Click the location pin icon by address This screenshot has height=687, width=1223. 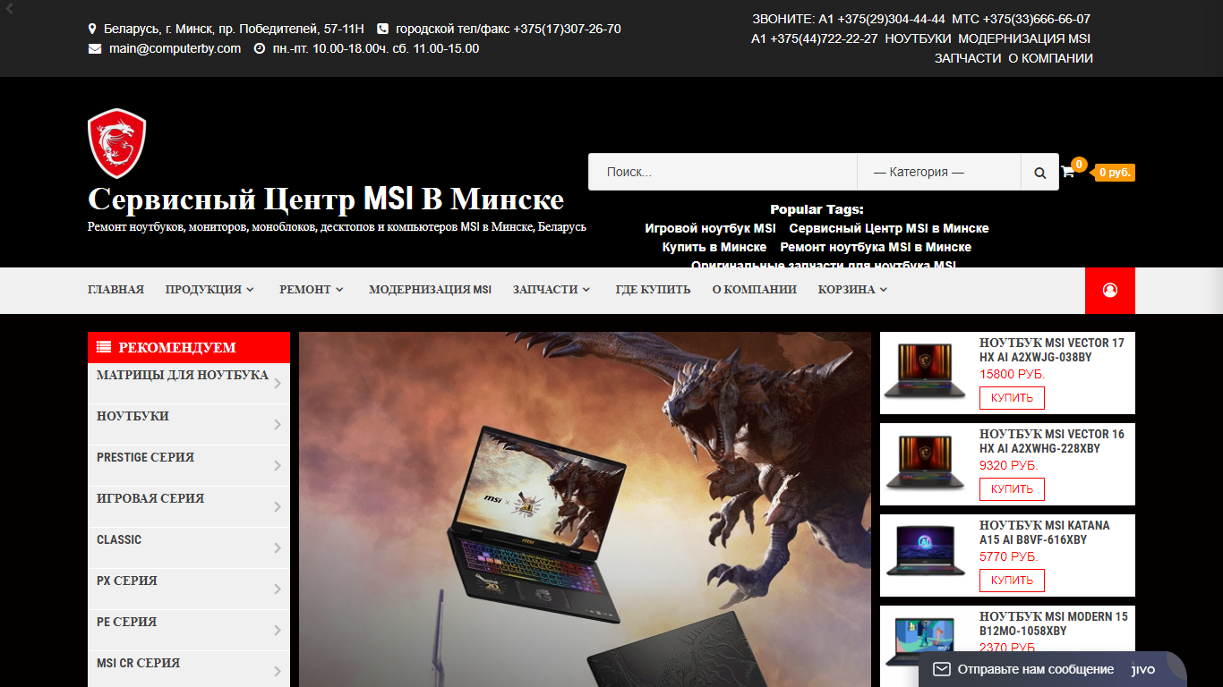(x=92, y=29)
